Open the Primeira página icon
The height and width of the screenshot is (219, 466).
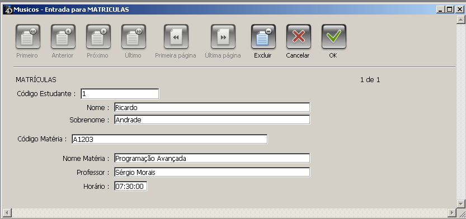point(176,36)
